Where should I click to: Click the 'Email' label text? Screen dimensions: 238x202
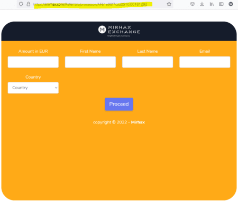[x=205, y=51]
